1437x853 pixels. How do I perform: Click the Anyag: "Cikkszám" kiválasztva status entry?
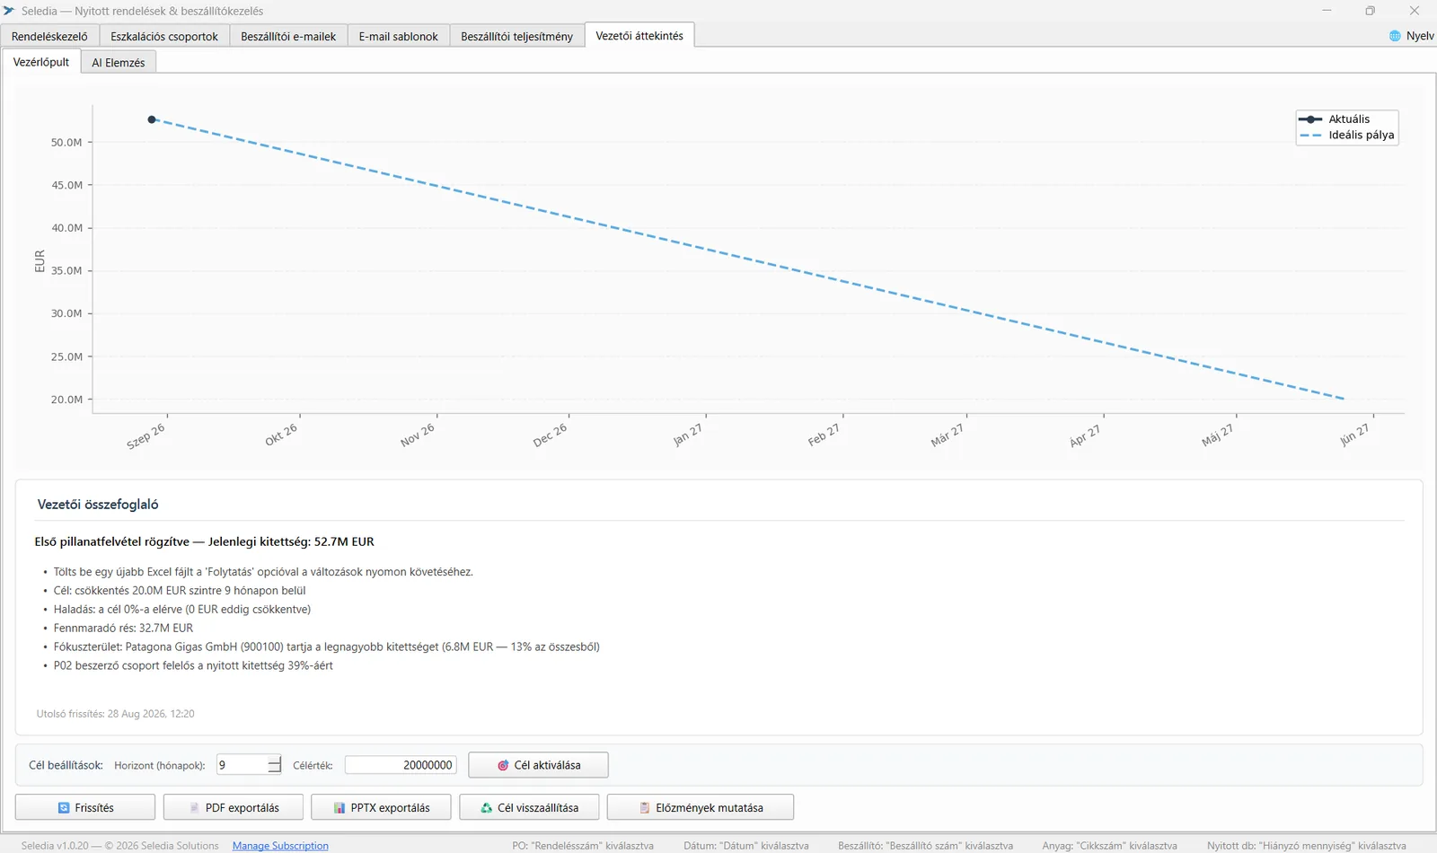pyautogui.click(x=1109, y=846)
